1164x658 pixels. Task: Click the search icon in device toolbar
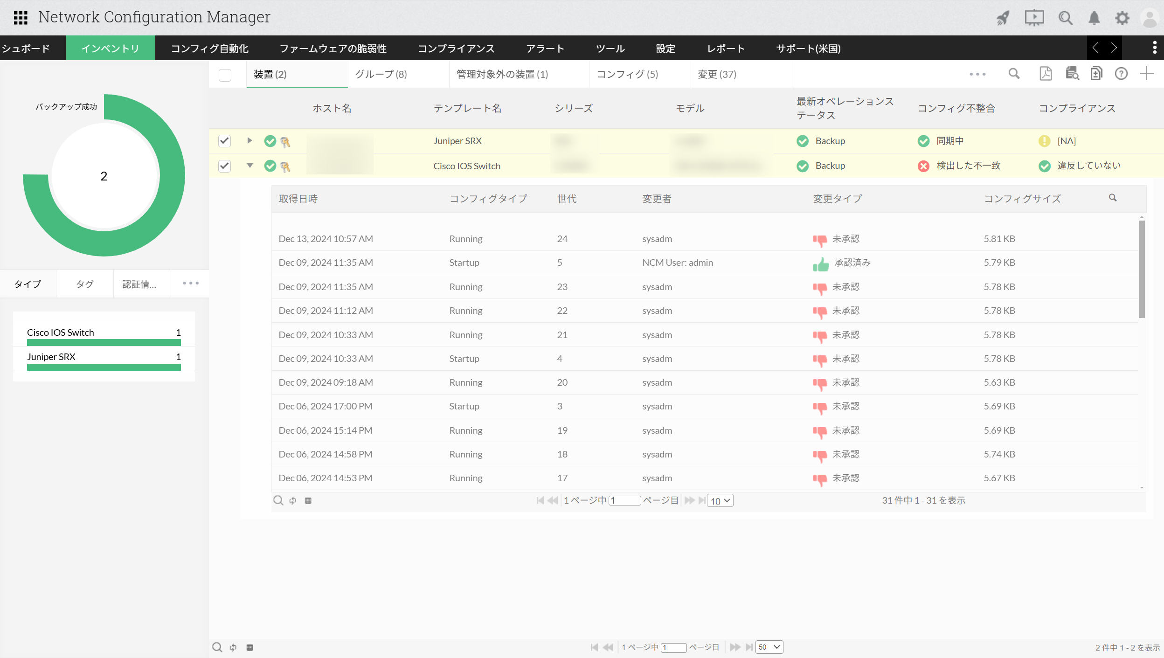click(1014, 74)
